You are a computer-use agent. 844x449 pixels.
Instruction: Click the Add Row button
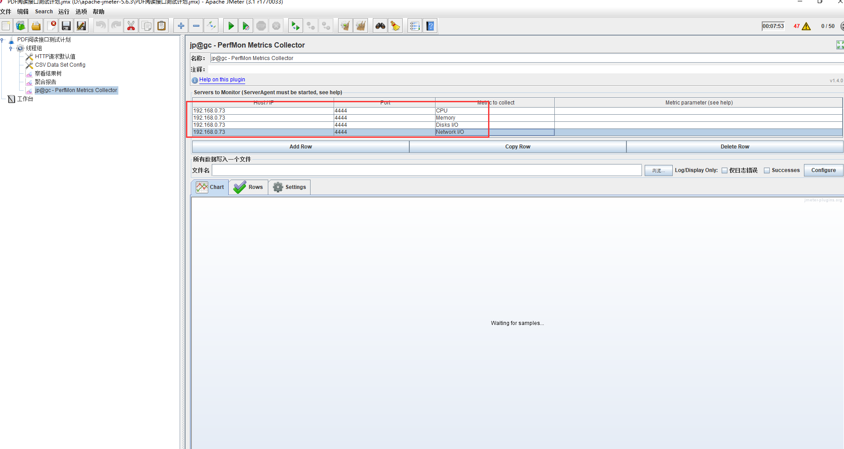(300, 147)
